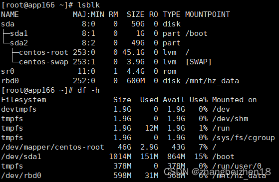Select the [SWAP] mountpoint text
Viewport: 279px width, 182px height.
tap(199, 62)
